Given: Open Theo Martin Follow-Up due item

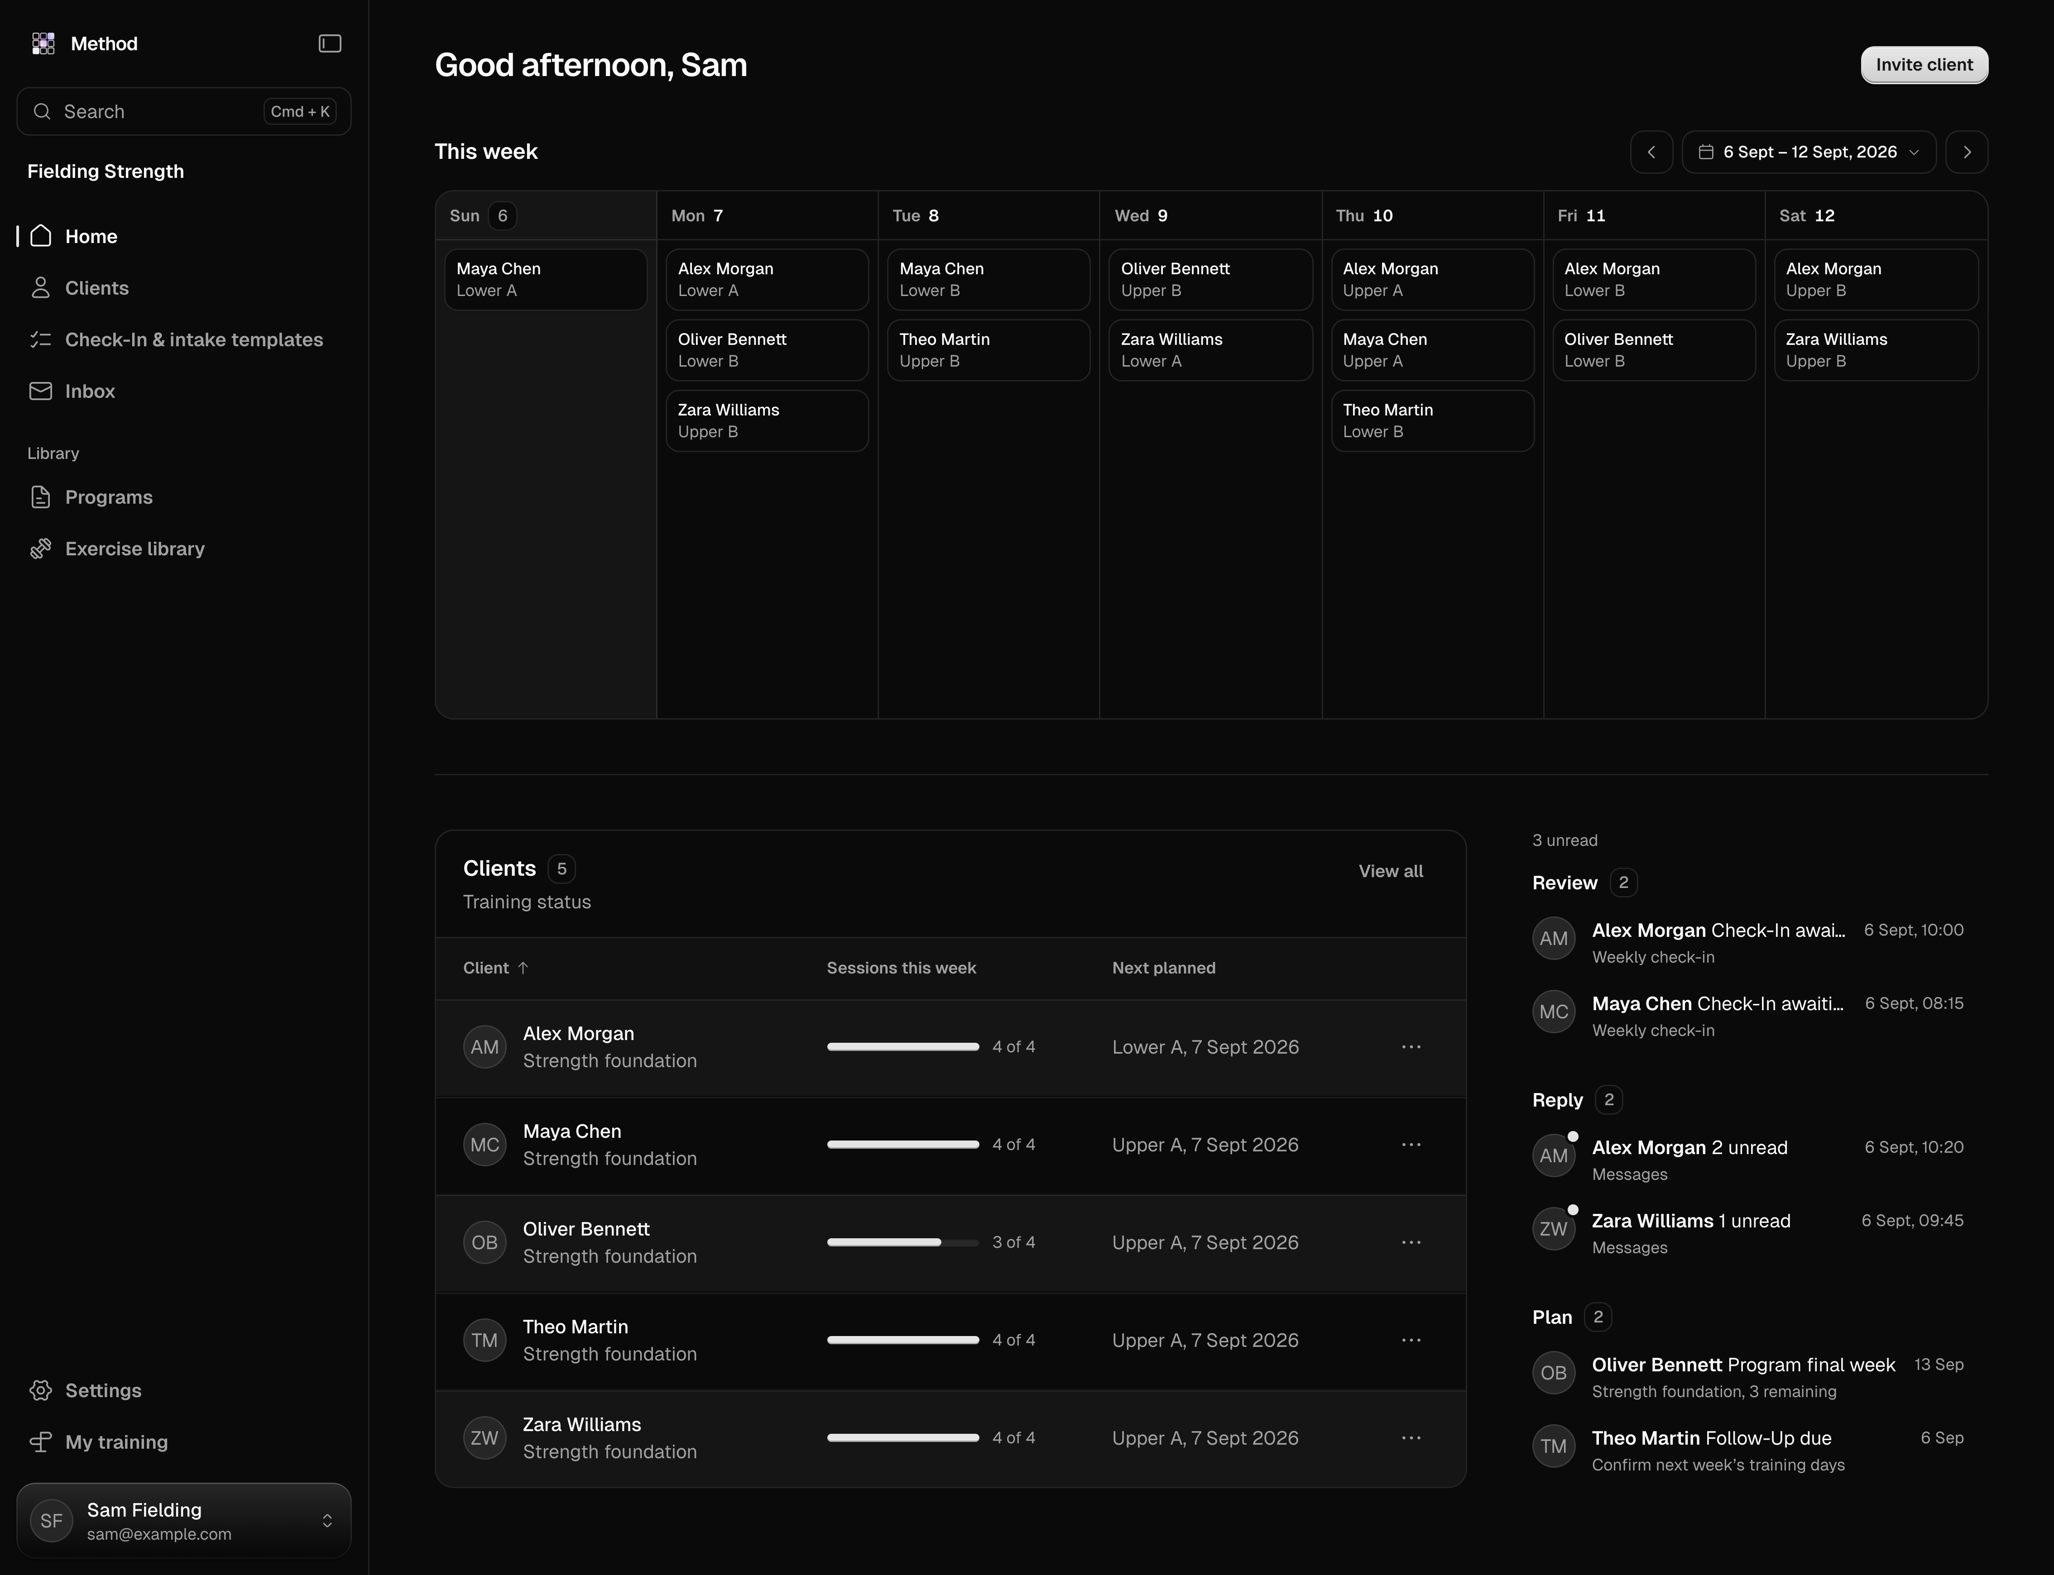Looking at the screenshot, I should pyautogui.click(x=1748, y=1450).
